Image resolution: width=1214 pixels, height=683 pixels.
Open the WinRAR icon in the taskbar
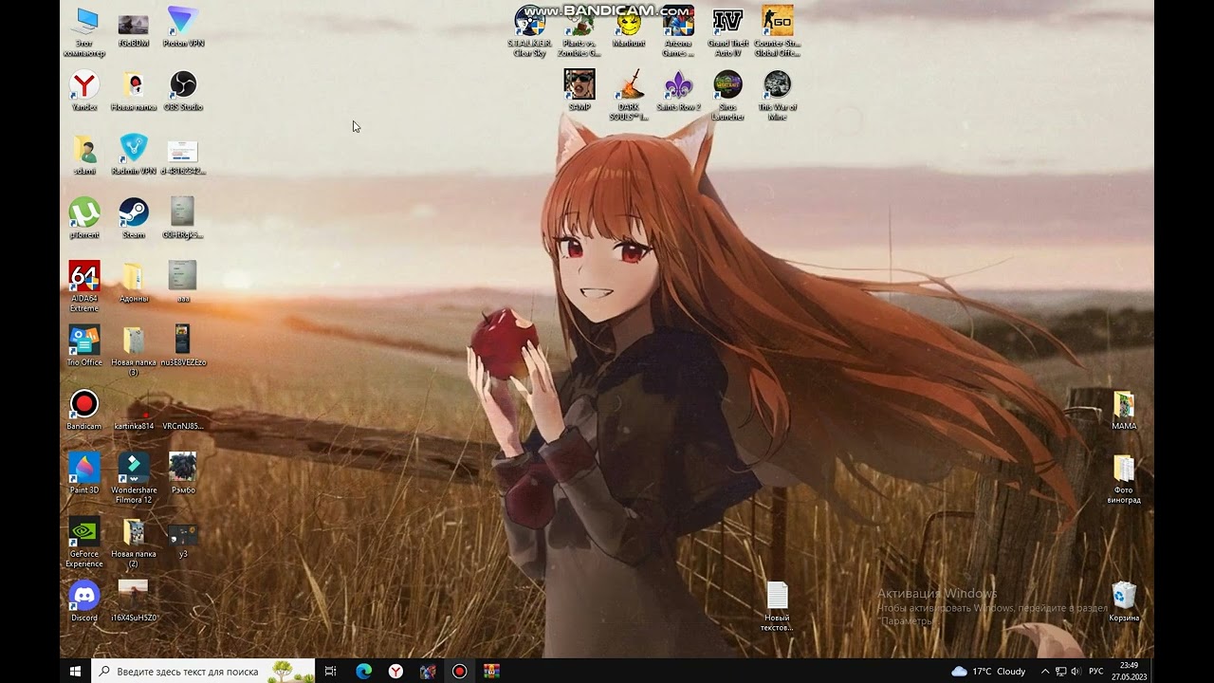491,671
